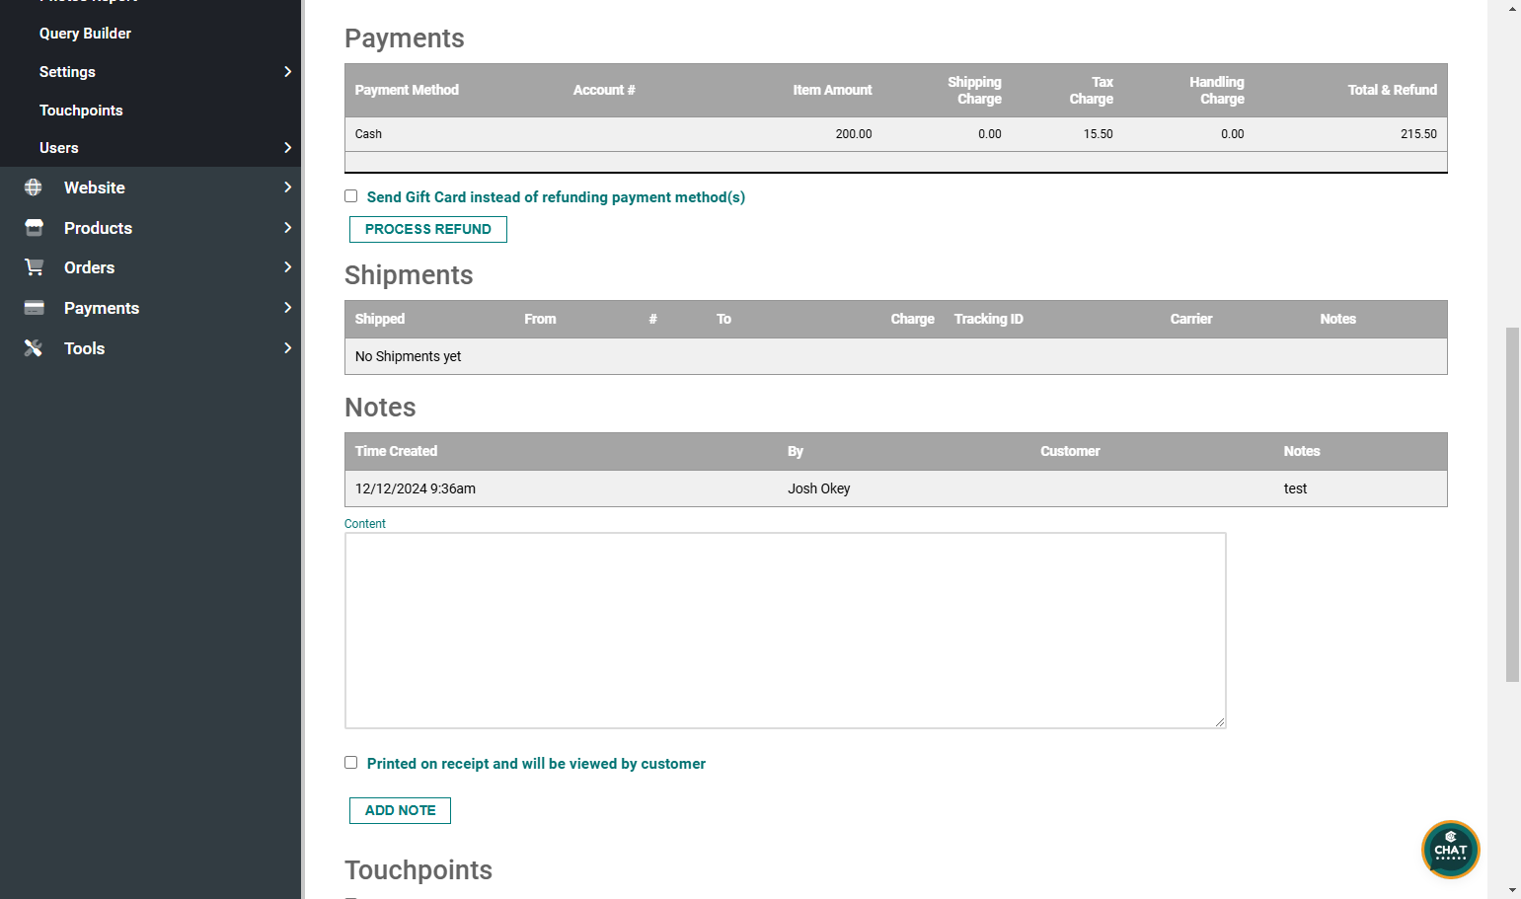Click the Products storefront icon
1521x899 pixels.
pyautogui.click(x=34, y=228)
